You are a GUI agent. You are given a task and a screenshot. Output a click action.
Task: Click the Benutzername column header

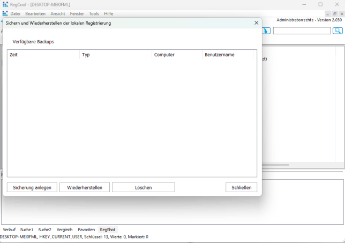pyautogui.click(x=227, y=55)
